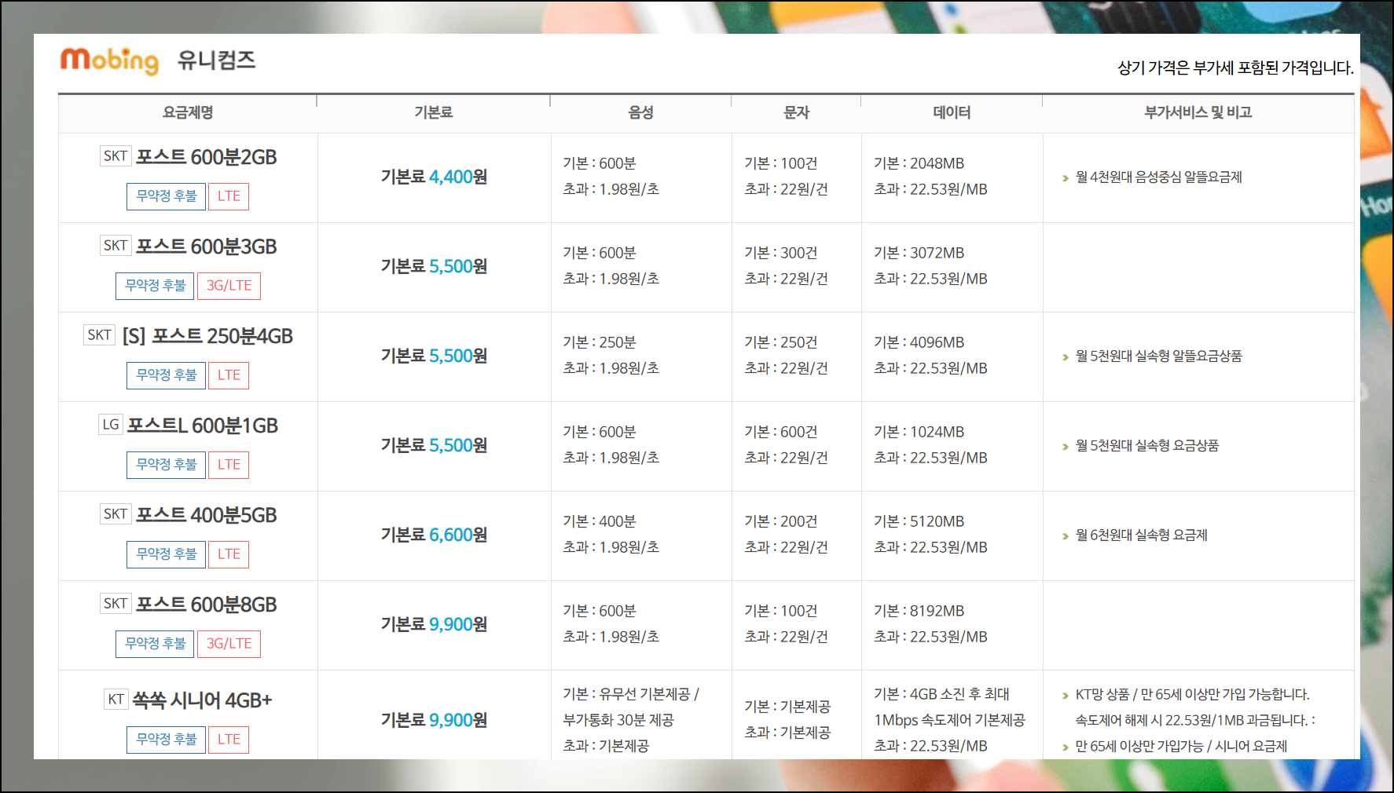Image resolution: width=1394 pixels, height=793 pixels.
Task: Click 3G/LTE tag under 포스트 600분8GB
Action: pyautogui.click(x=229, y=644)
